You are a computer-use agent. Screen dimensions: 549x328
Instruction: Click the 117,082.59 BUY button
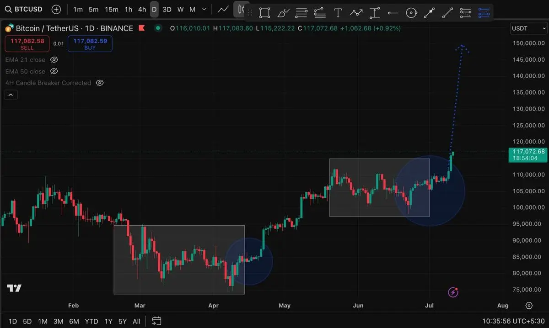pyautogui.click(x=90, y=44)
